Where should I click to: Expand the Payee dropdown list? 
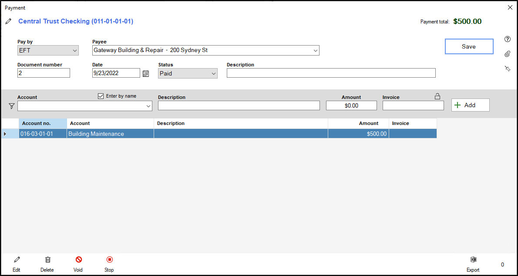click(315, 50)
